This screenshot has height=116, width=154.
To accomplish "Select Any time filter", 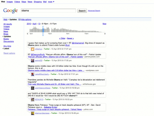I will (7, 46).
